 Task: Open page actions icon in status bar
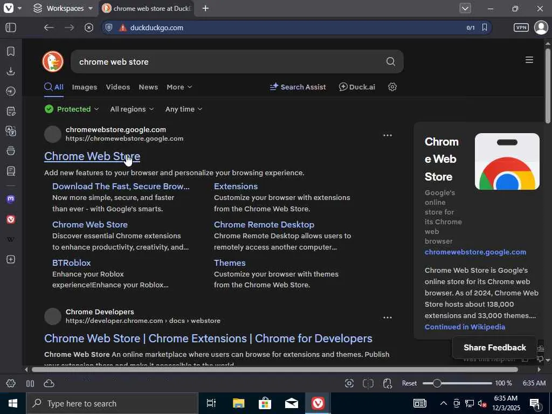pyautogui.click(x=387, y=383)
